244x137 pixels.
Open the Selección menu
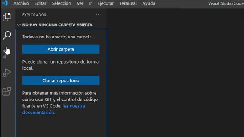[61, 3]
